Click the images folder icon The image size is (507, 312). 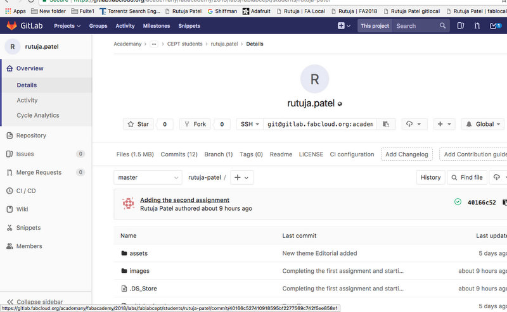124,271
